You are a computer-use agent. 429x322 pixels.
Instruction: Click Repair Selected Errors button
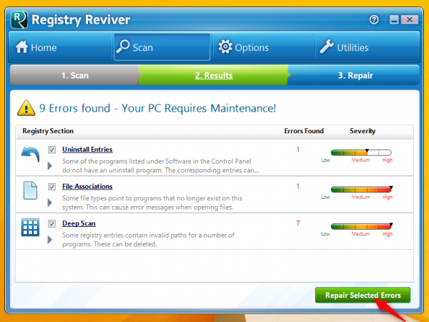(363, 295)
